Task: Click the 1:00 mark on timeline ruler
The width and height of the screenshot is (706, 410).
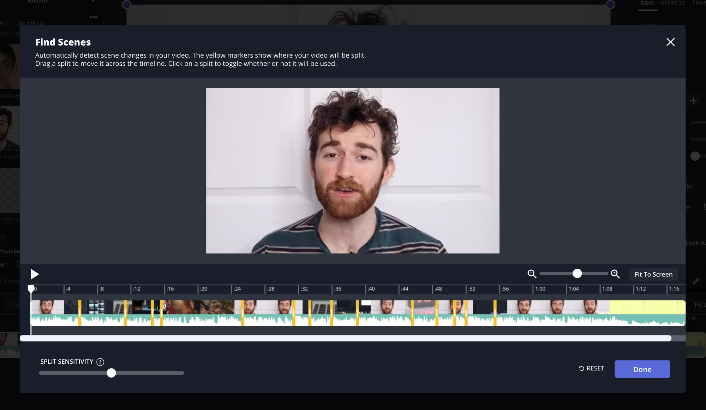Action: (540, 289)
